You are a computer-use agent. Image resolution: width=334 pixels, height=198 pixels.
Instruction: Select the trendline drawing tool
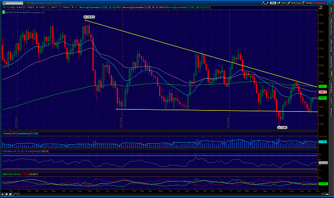[14, 194]
